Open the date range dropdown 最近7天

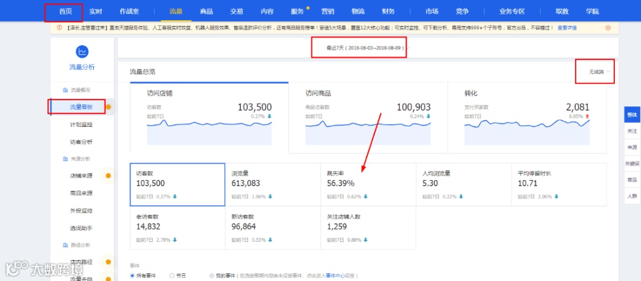[x=368, y=48]
